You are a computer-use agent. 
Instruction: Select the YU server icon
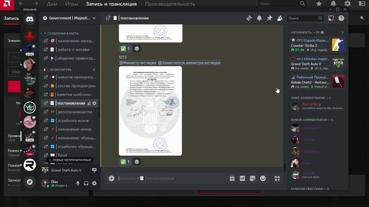[29, 108]
